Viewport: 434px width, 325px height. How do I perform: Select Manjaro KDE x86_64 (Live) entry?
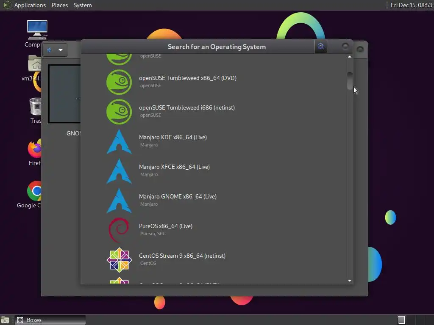tap(214, 141)
